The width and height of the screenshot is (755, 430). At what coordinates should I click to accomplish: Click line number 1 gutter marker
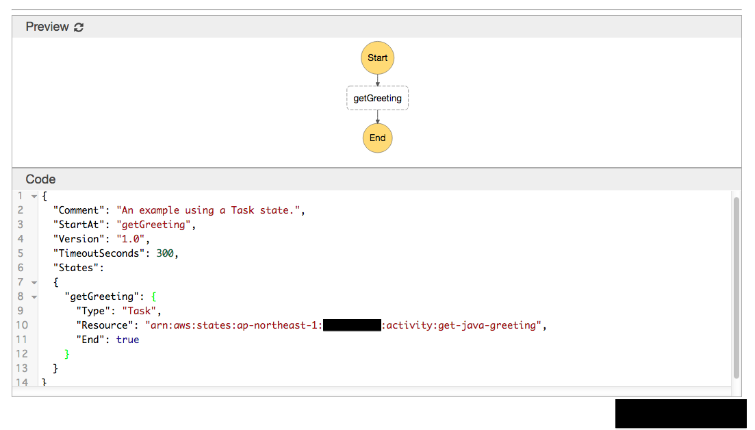tap(21, 195)
